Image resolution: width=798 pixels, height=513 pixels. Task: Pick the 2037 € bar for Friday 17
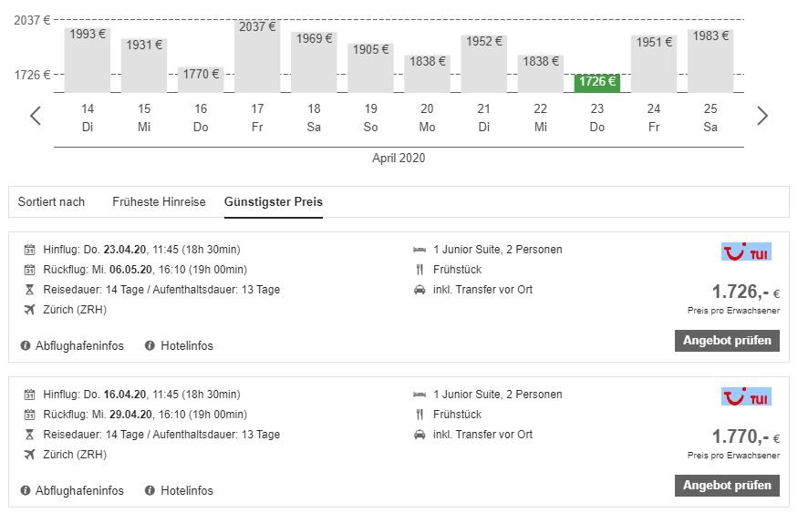[257, 56]
